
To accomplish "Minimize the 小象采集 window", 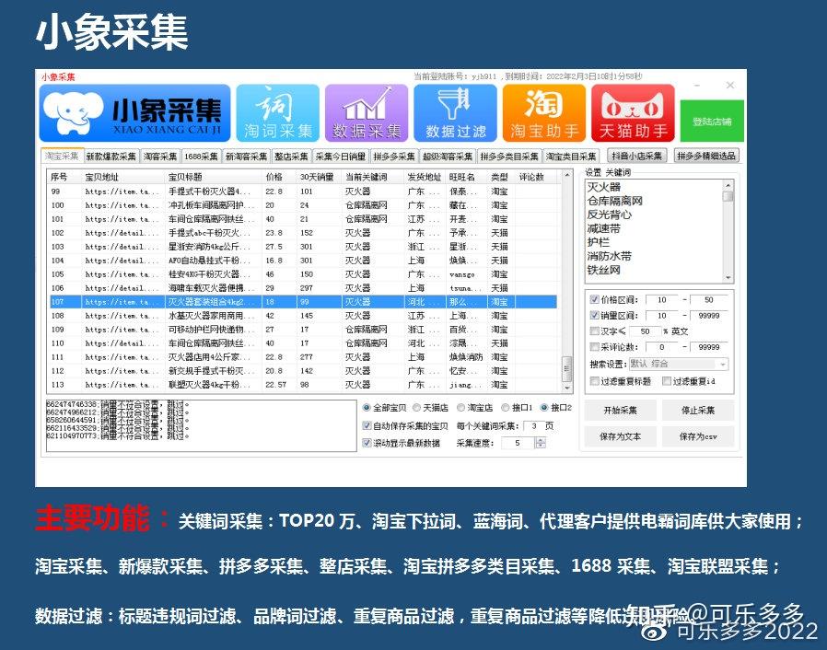I will click(x=697, y=85).
